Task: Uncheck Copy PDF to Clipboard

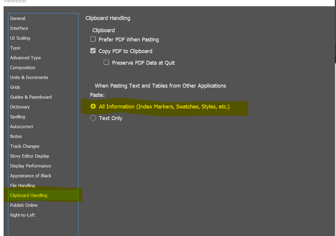Action: coord(93,51)
